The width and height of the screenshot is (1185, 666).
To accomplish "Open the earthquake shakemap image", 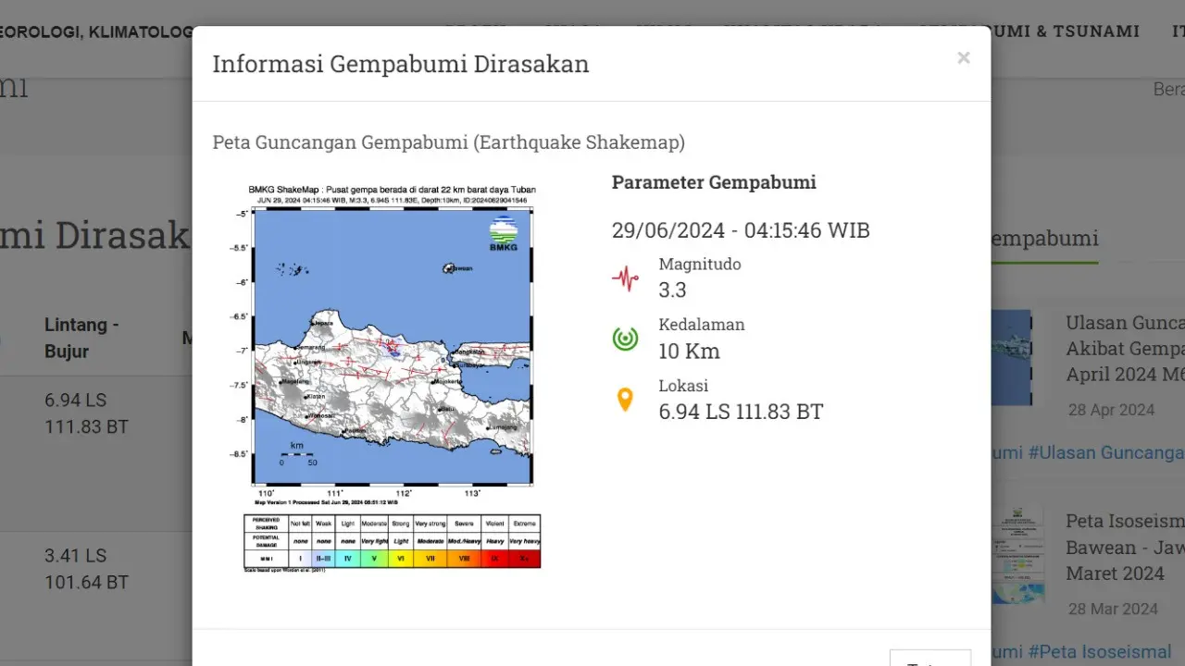I will click(385, 376).
